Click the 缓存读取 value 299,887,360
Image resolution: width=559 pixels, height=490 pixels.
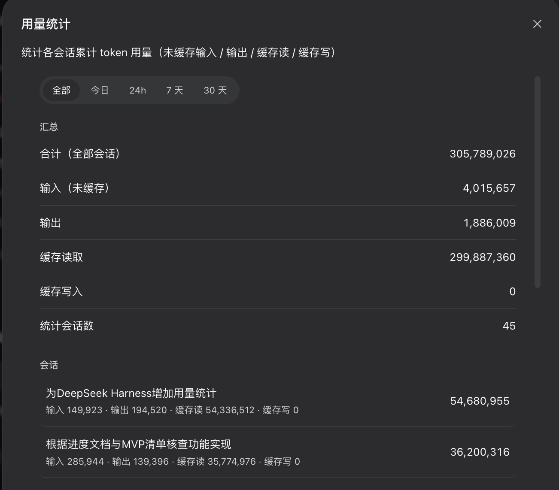click(483, 257)
